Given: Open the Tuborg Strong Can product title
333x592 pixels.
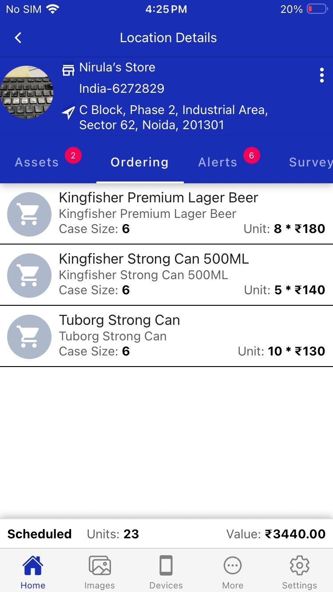Looking at the screenshot, I should [119, 320].
